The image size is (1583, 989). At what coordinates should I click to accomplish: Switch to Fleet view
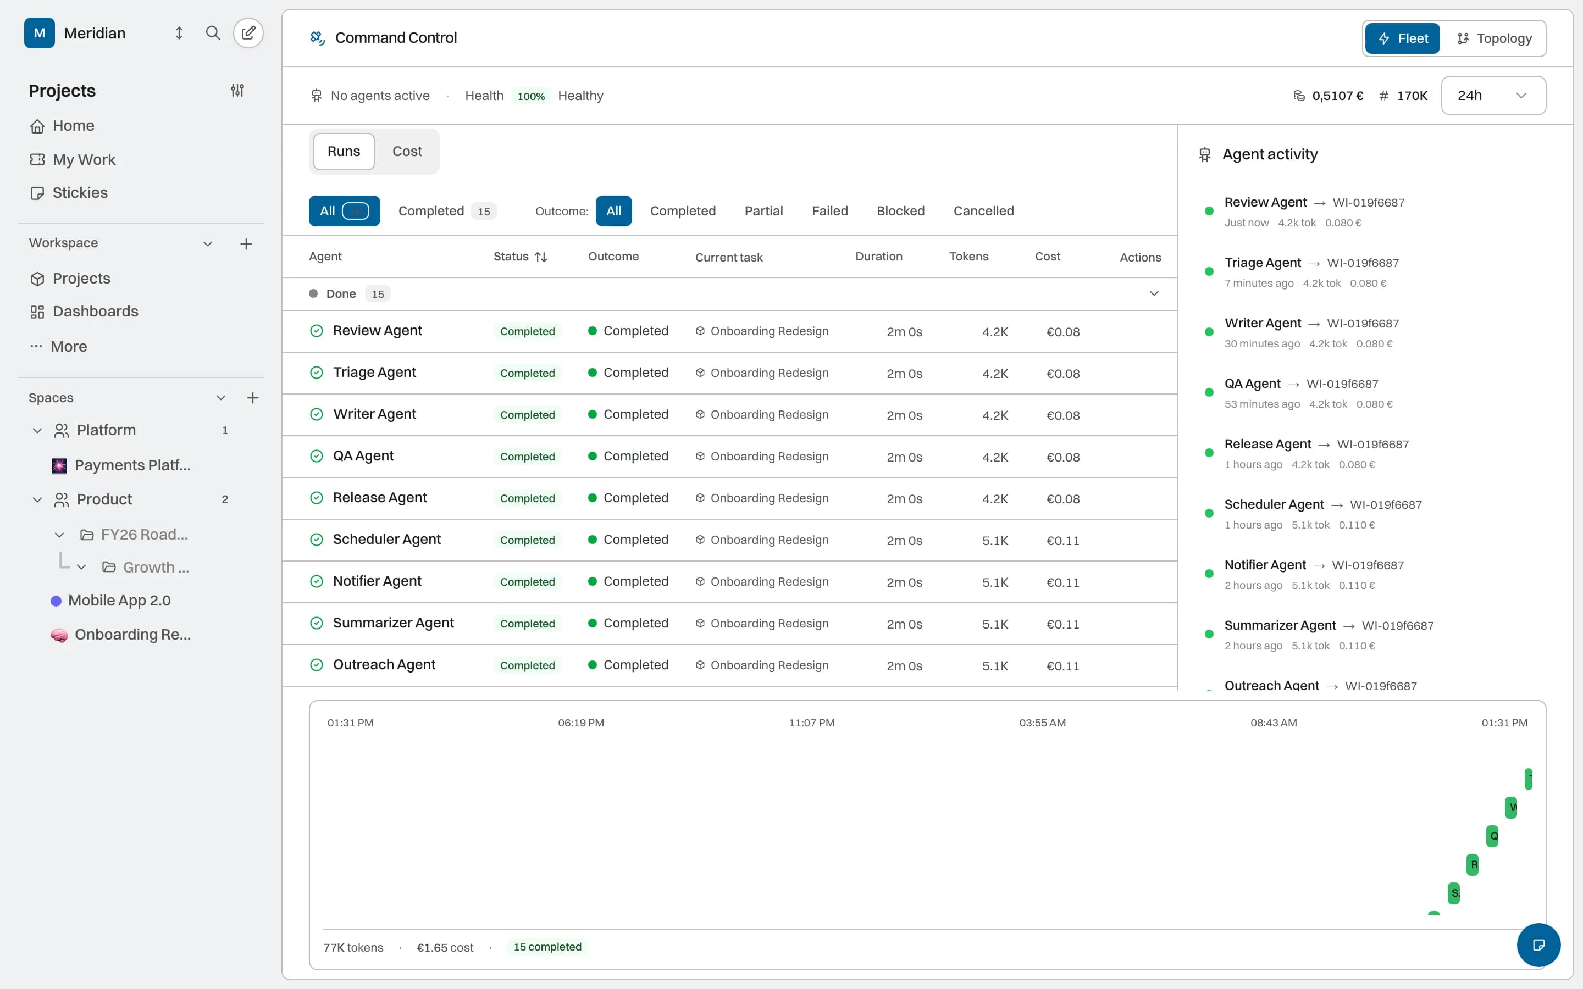[x=1402, y=38]
